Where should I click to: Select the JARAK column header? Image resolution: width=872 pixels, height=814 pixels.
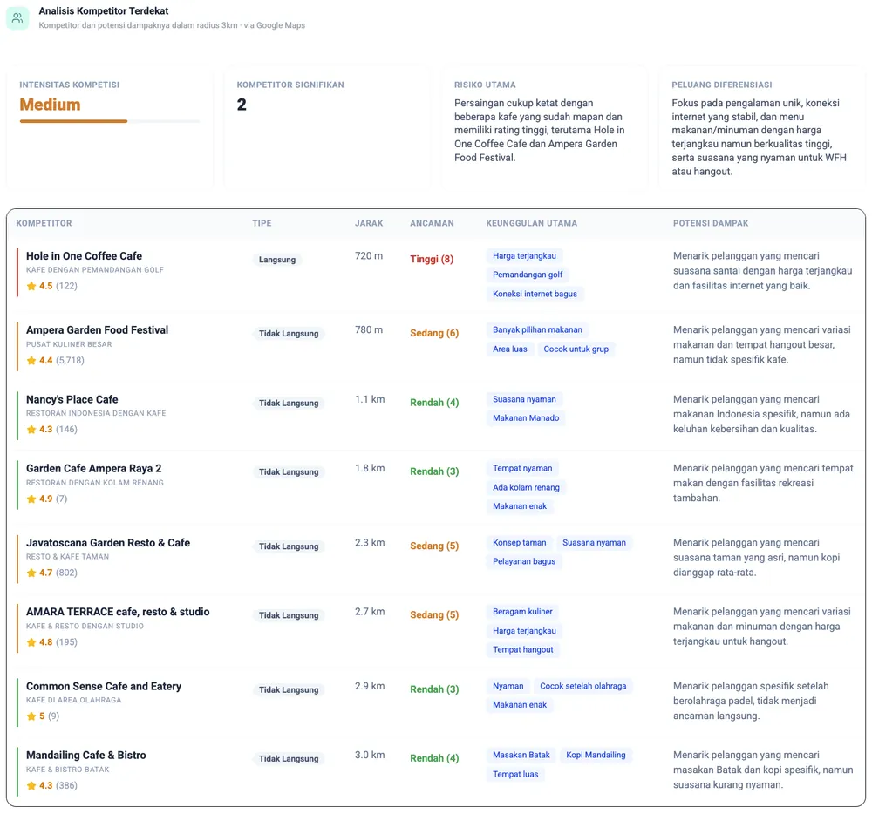[x=369, y=223]
